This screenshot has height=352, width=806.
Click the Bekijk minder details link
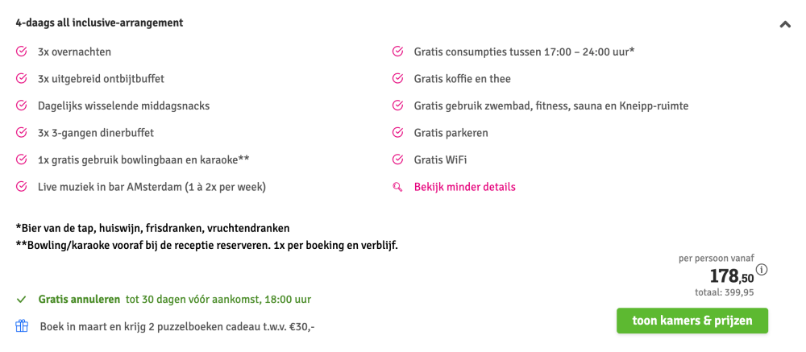click(464, 187)
